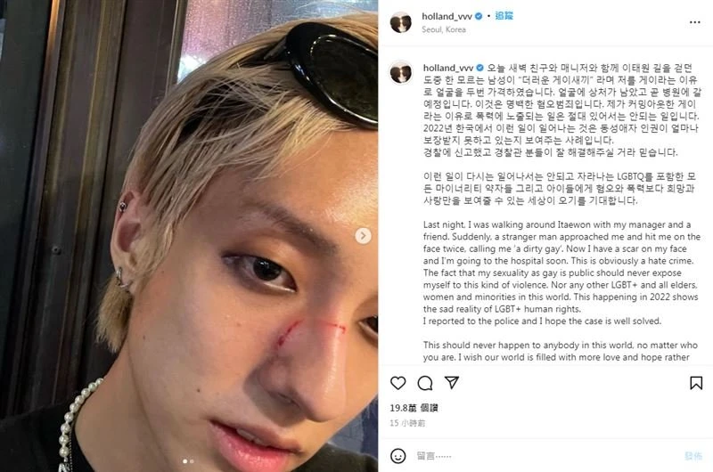This screenshot has height=472, width=713.
Task: Save post with bookmark icon
Action: coord(696,383)
